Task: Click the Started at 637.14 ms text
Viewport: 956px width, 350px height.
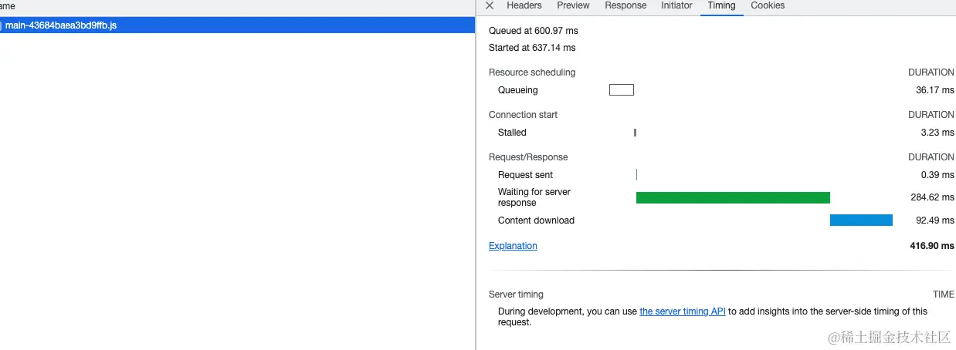Action: coord(532,48)
